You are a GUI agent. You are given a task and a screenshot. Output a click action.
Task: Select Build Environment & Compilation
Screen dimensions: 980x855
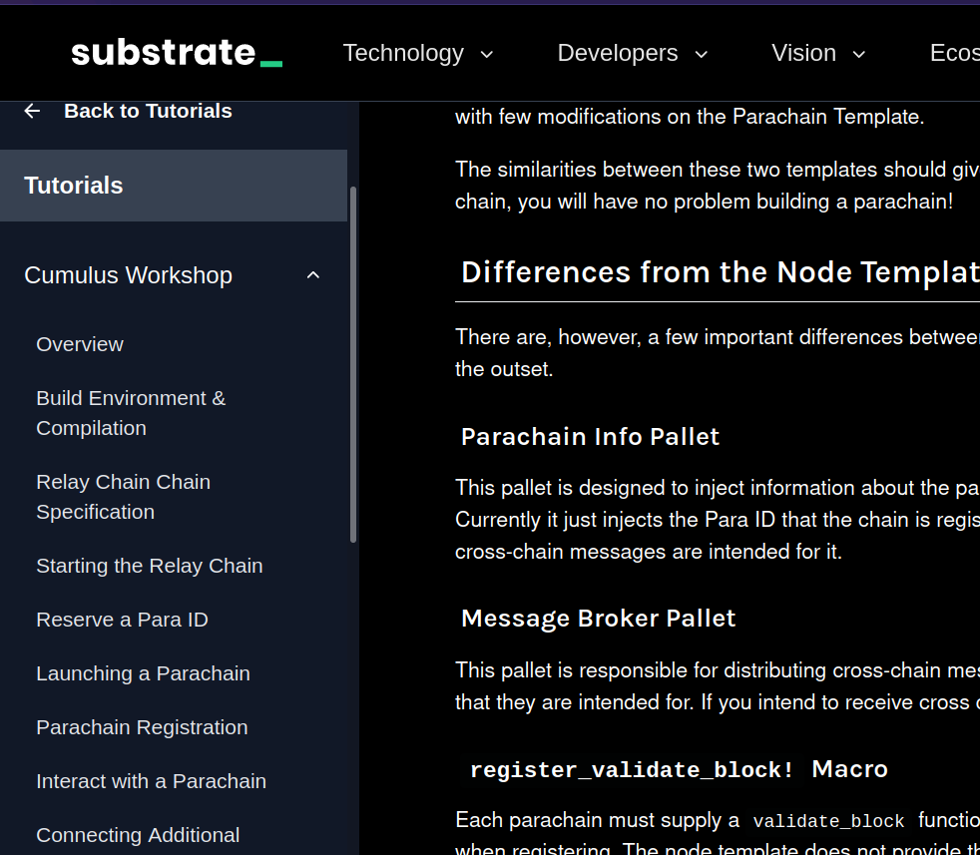[x=131, y=412]
